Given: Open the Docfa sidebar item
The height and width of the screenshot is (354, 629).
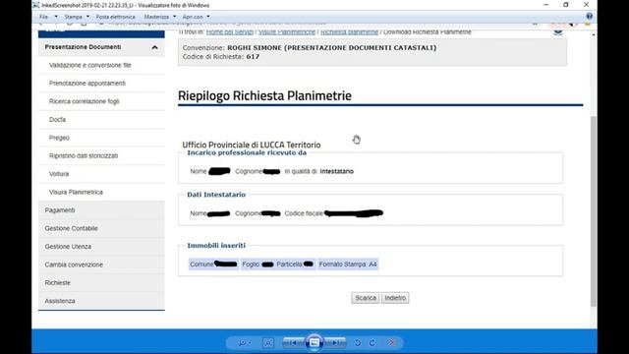Looking at the screenshot, I should point(57,120).
